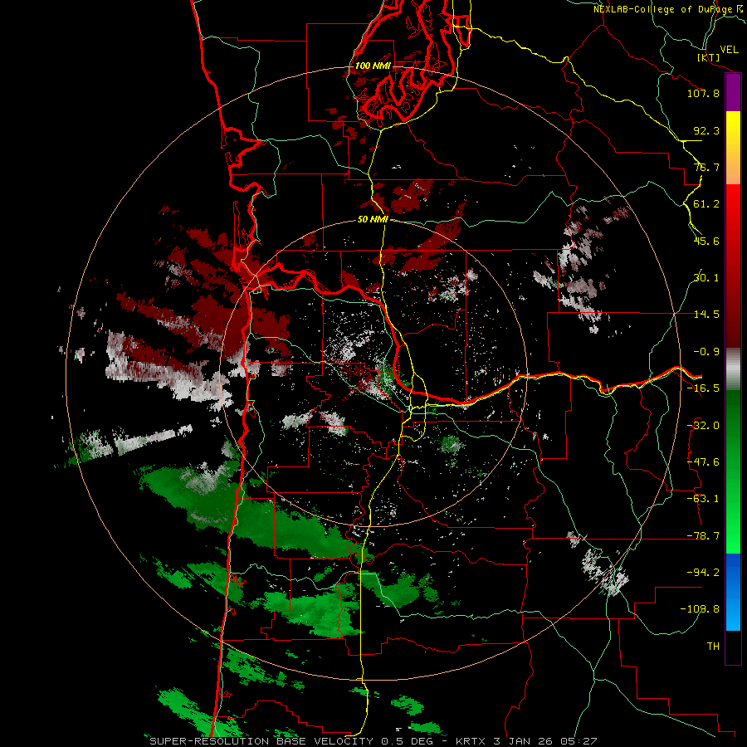Pick the black TH segment of color bar
Viewport: 747px width, 747px height.
(x=733, y=647)
